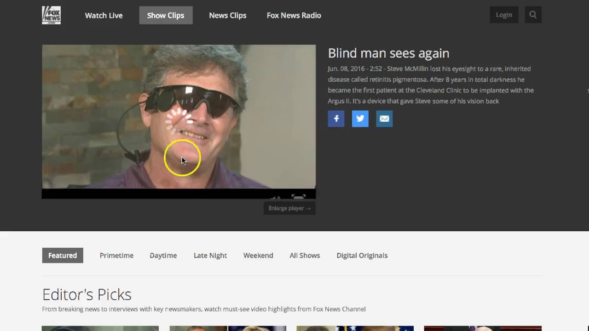Screen dimensions: 589x331
Task: Select the Featured category tab
Action: pos(63,255)
